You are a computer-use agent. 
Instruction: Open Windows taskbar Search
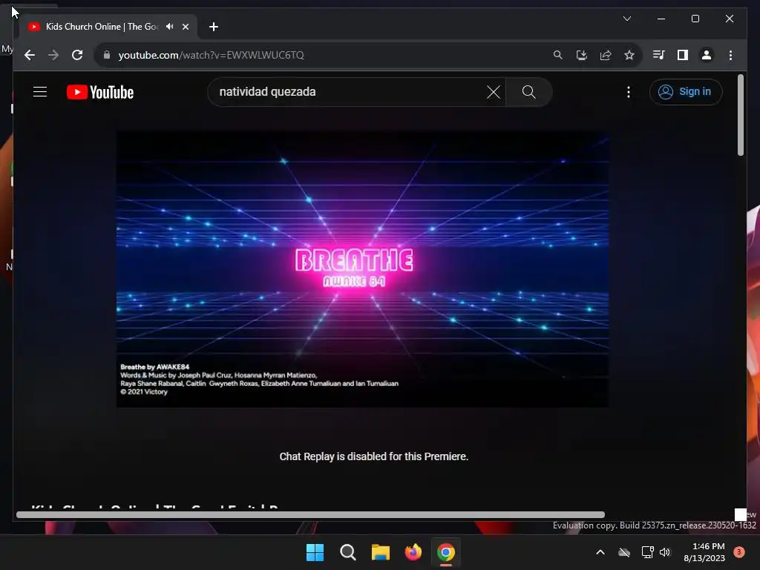click(348, 552)
